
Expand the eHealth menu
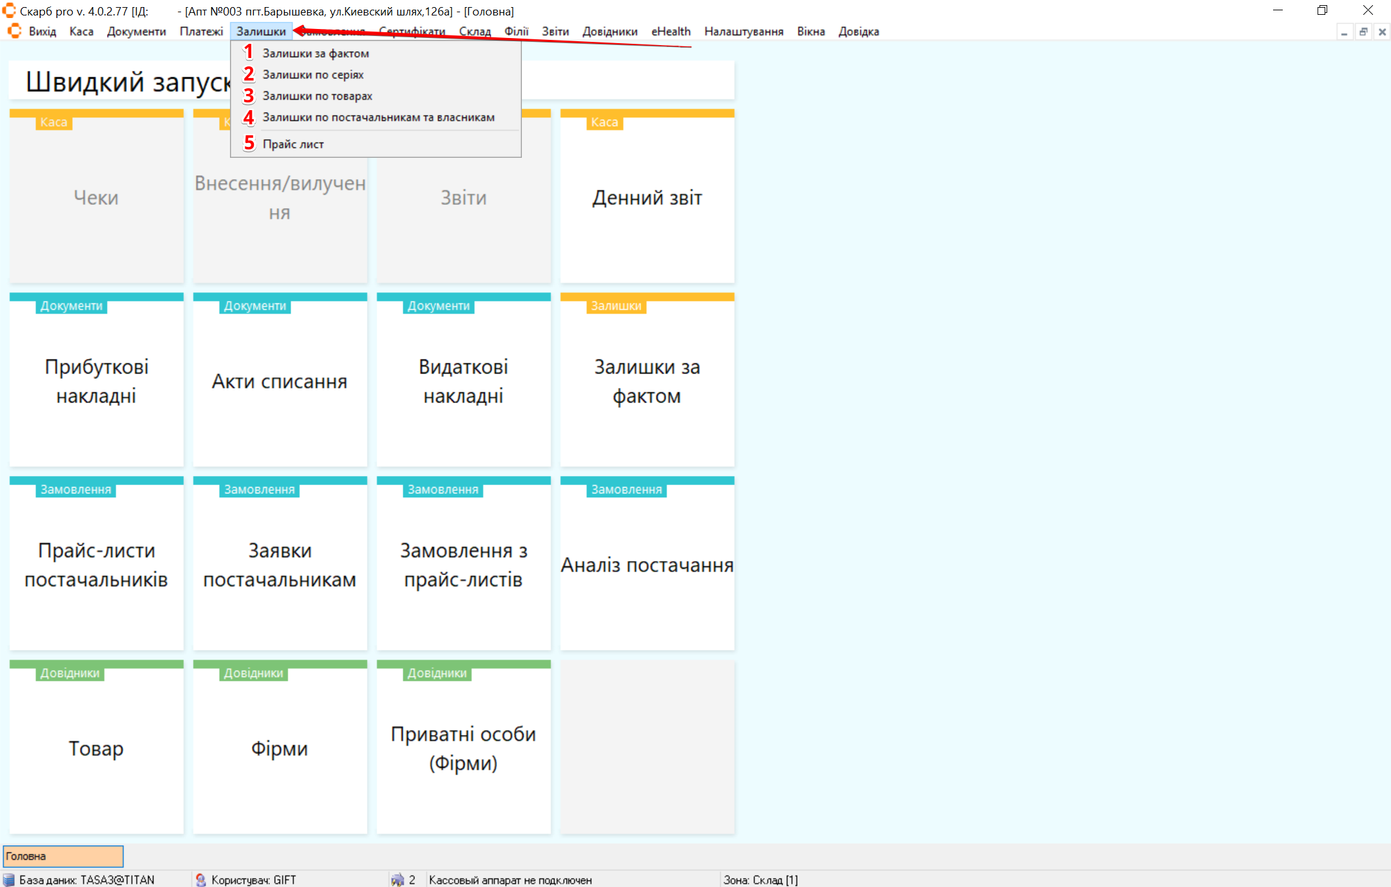tap(670, 32)
